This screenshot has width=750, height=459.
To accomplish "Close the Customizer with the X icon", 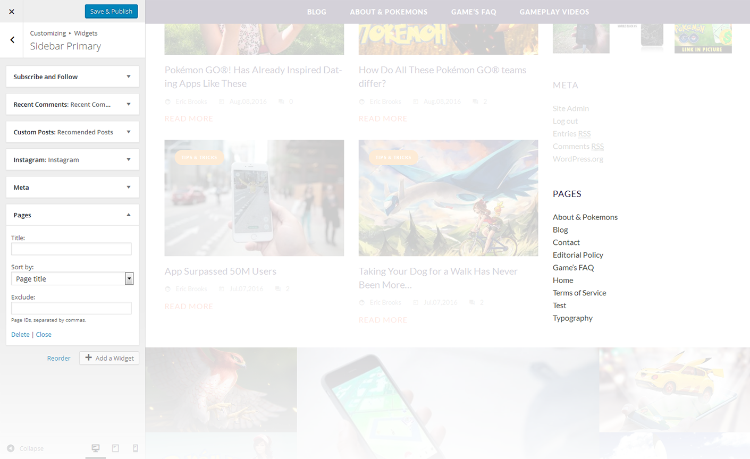I will 12,11.
